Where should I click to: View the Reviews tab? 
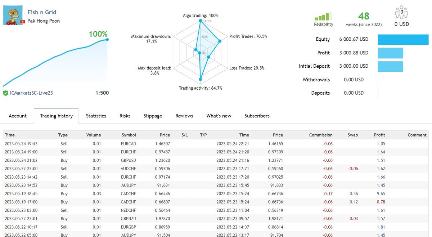[184, 116]
